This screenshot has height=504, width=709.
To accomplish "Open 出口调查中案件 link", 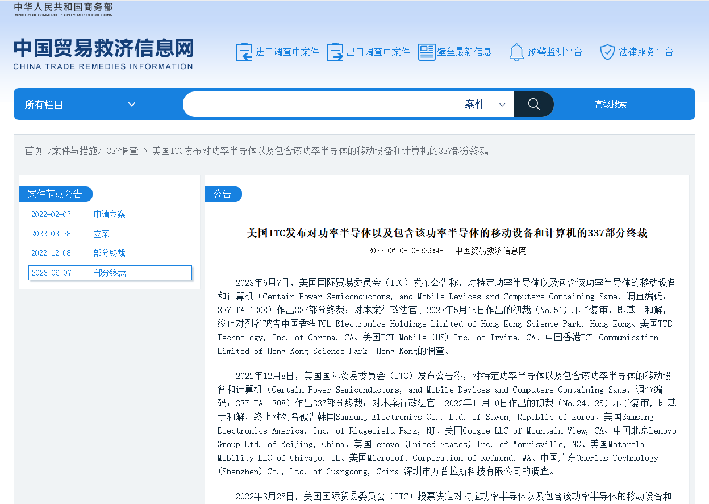I will pos(378,52).
